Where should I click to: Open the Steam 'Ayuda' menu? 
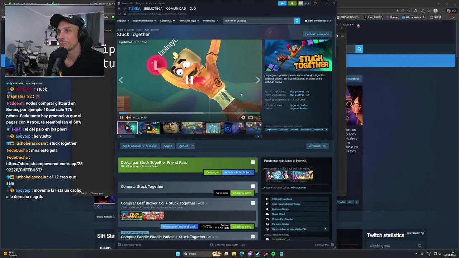pos(162,3)
